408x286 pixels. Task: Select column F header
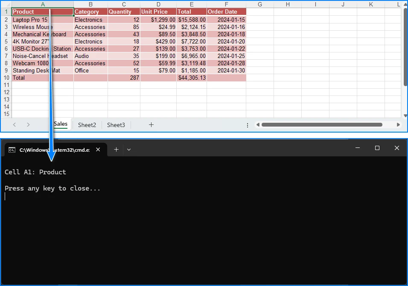tap(226, 4)
